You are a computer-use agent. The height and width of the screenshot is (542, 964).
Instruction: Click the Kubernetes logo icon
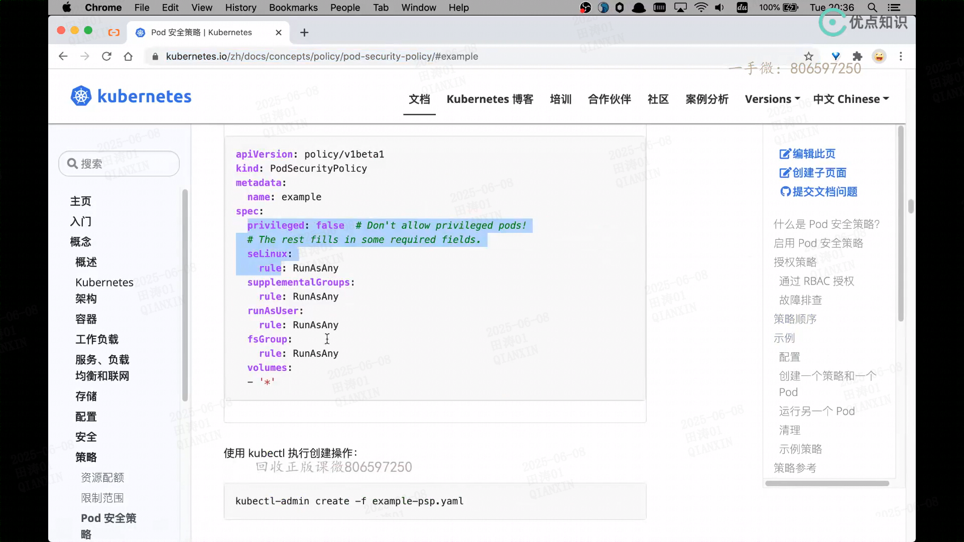[x=81, y=96]
